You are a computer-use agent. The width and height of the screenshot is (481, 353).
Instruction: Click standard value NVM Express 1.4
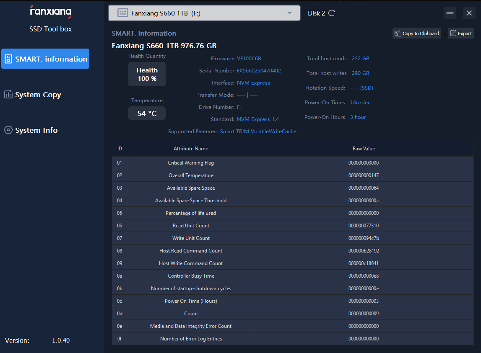257,119
